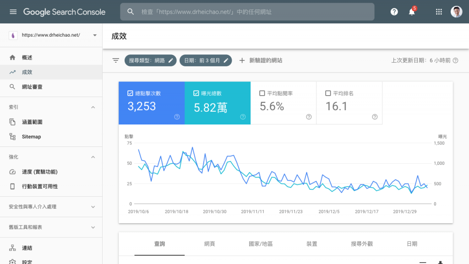Viewport: 469px width, 264px height.
Task: Click the URL inspection search field
Action: [247, 11]
